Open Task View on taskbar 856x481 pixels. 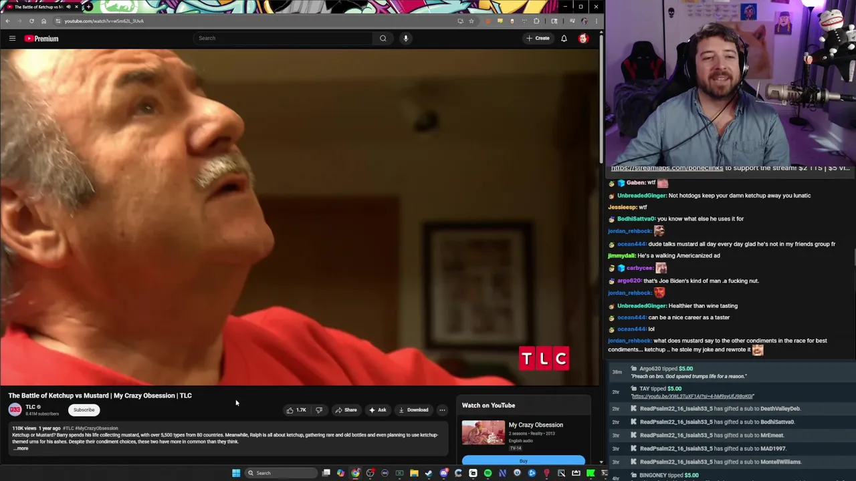tap(326, 473)
